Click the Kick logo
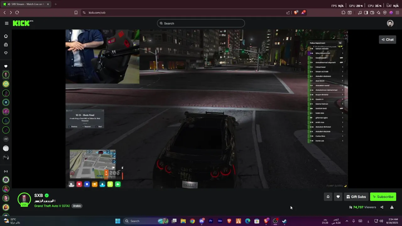 (x=23, y=23)
